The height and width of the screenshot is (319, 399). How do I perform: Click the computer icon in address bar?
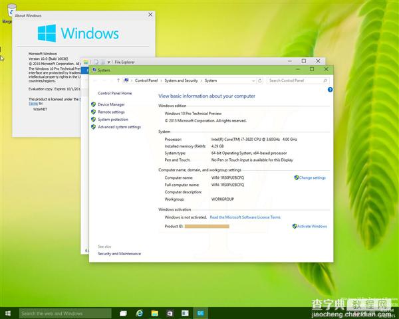[x=126, y=80]
